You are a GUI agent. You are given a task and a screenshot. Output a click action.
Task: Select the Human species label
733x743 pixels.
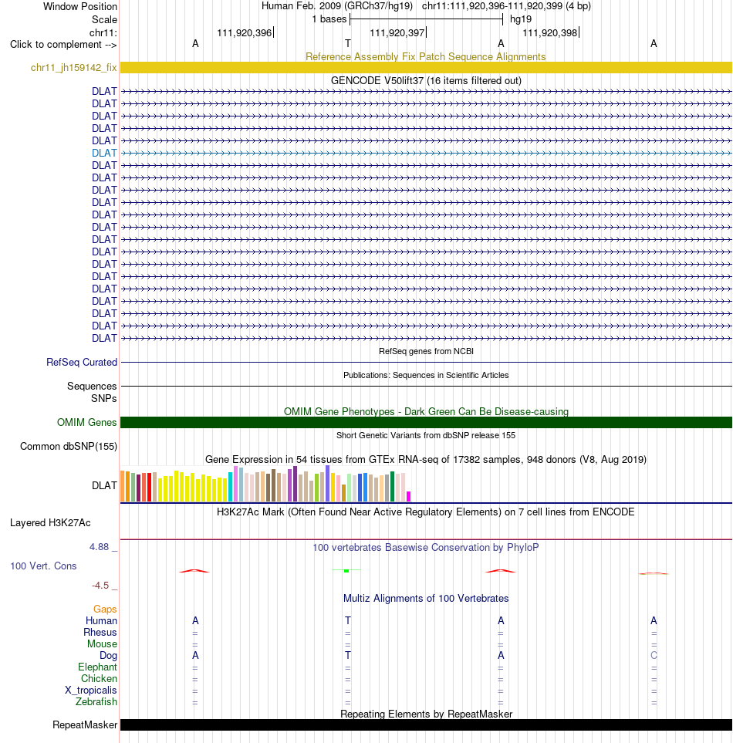(101, 621)
